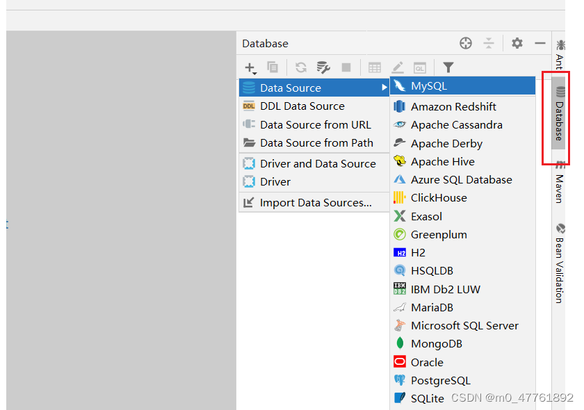Select ClickHouse data source
The height and width of the screenshot is (410, 584).
[462, 198]
